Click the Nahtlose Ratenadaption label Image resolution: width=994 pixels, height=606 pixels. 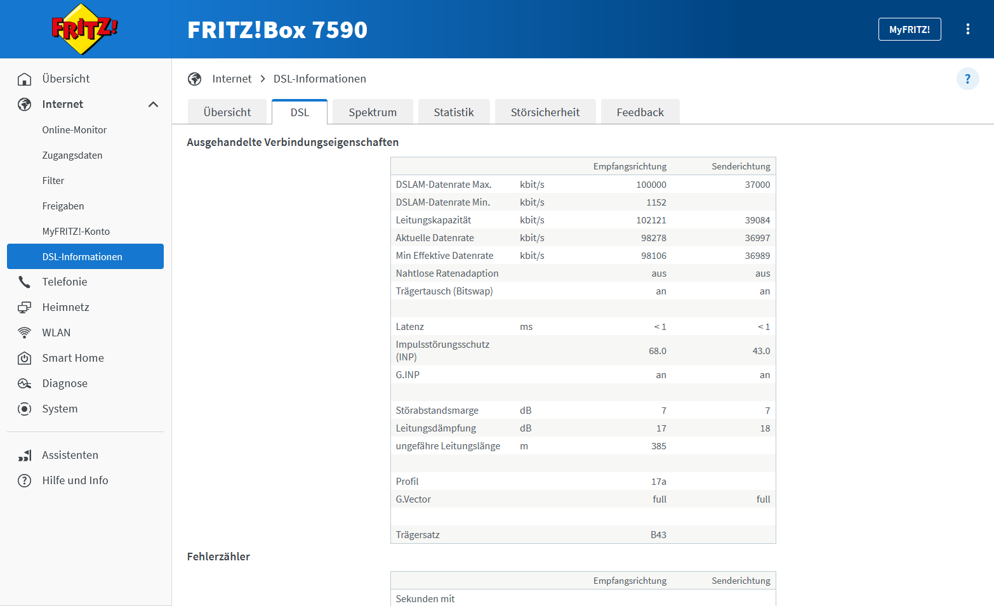[x=447, y=273]
